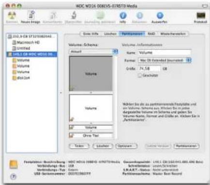This screenshot has width=210, height=185.
Task: Click the window title WDC WD16 Media
Action: coord(106,6)
